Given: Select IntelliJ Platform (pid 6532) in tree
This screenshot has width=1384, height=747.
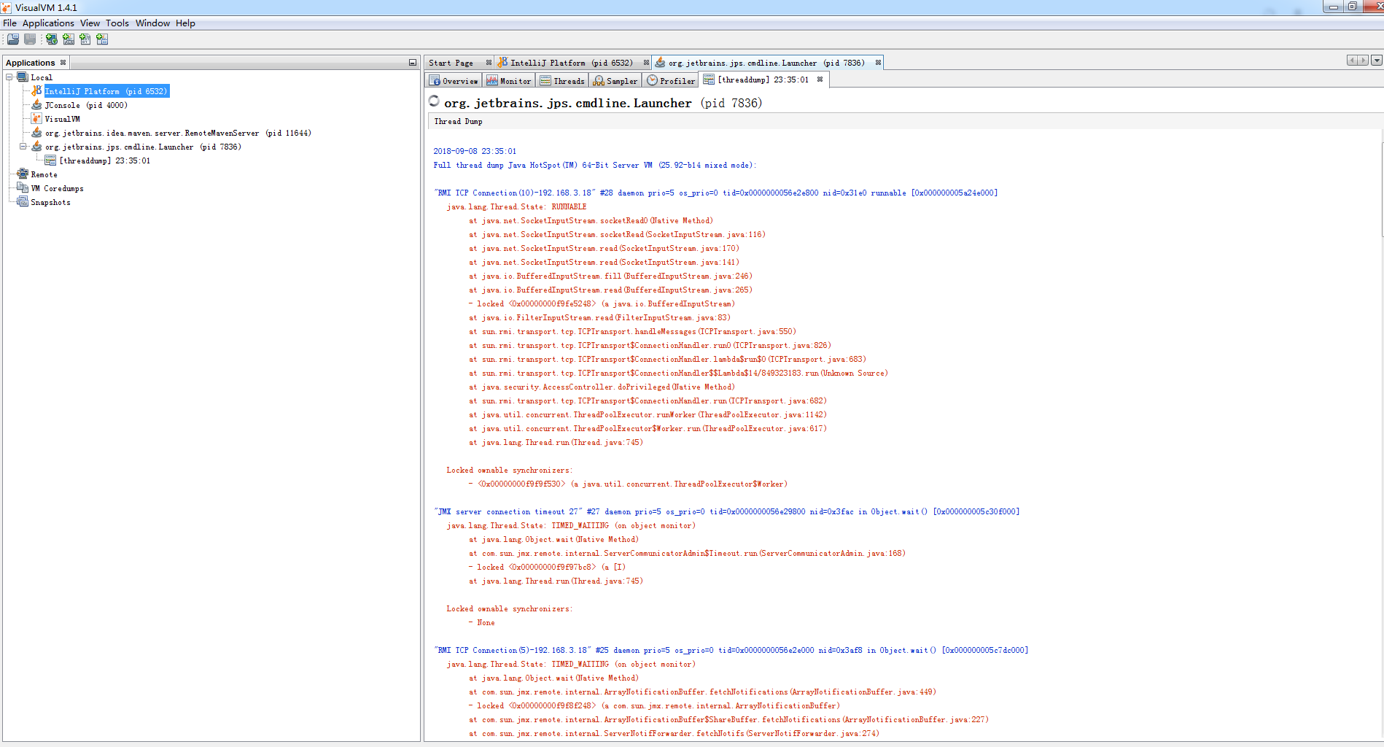Looking at the screenshot, I should click(106, 91).
